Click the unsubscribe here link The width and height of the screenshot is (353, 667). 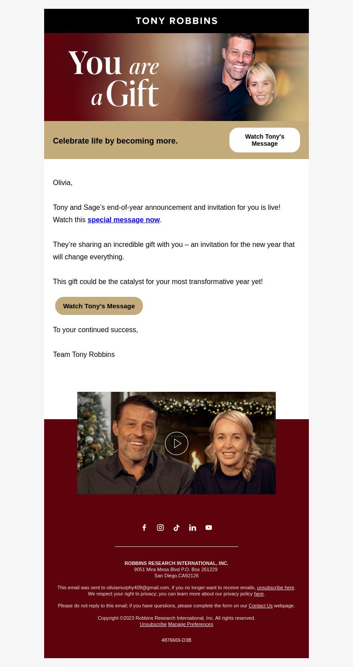tap(275, 587)
